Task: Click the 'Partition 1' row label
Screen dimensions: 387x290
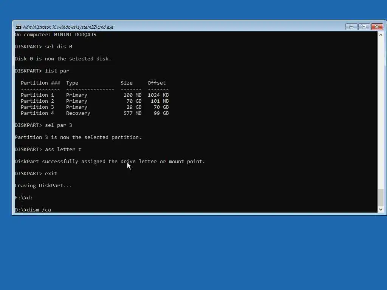Action: click(x=37, y=95)
